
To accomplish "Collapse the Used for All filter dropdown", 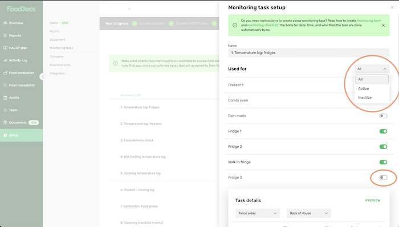I will 372,69.
